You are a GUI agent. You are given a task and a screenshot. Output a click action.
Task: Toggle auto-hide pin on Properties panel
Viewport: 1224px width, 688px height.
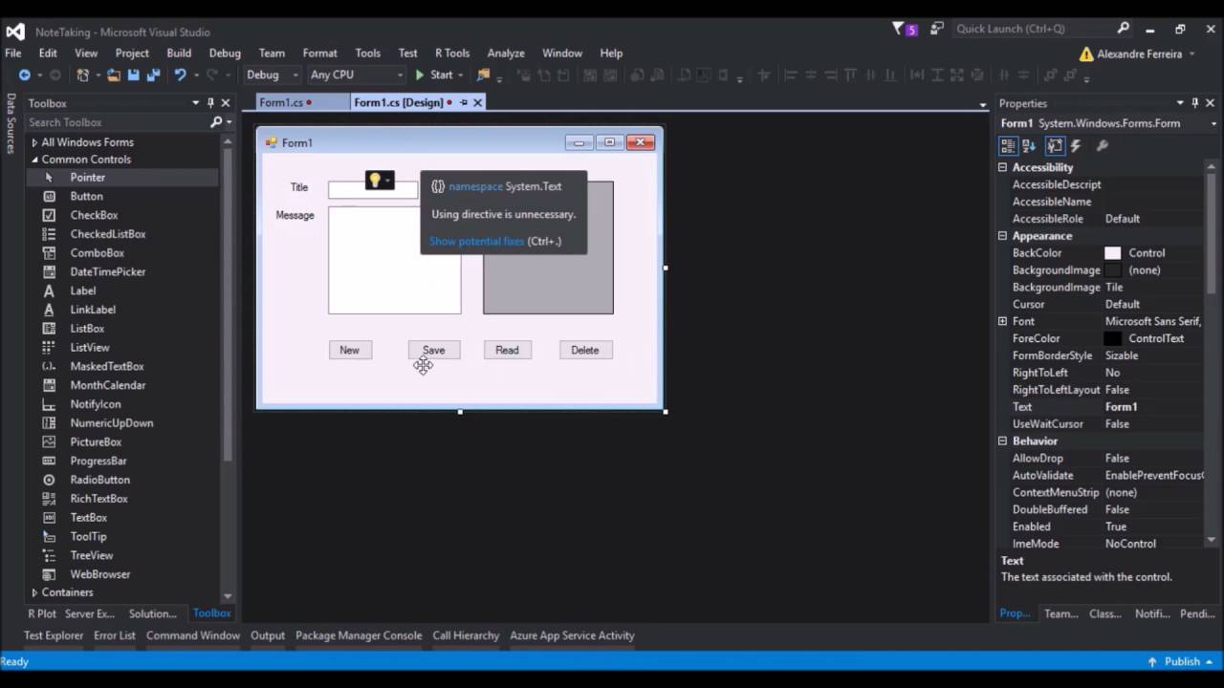[x=1194, y=103]
